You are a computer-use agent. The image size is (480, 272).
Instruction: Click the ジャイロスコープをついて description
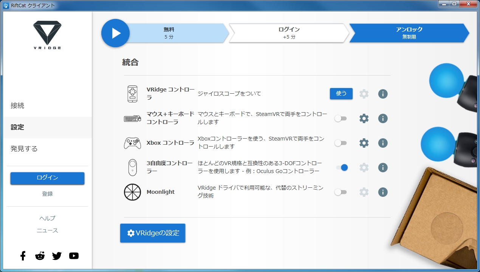[229, 94]
